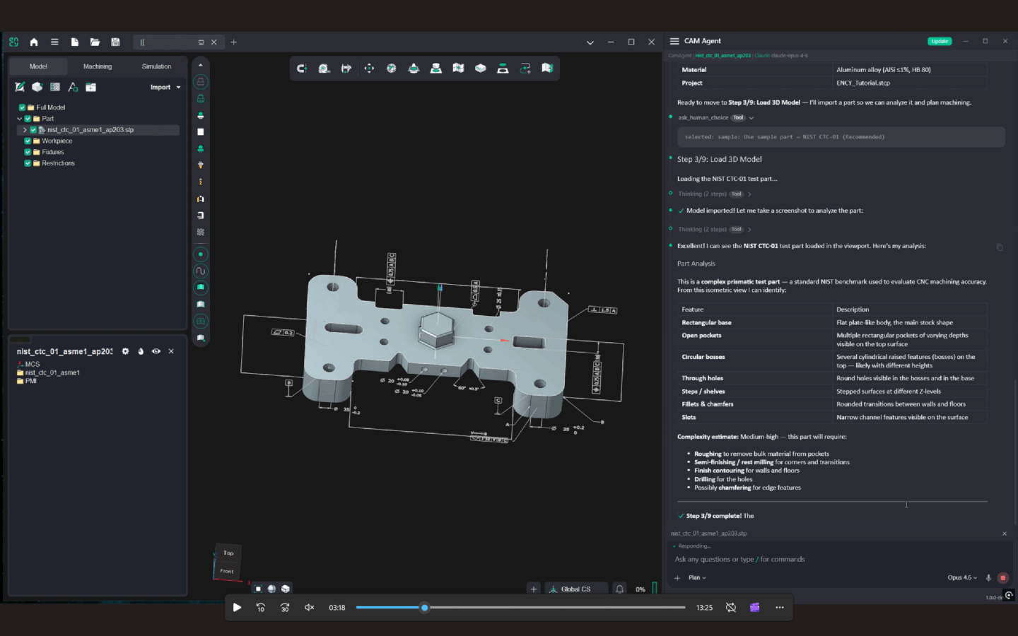Open a file using the open folder icon
Image resolution: width=1018 pixels, height=636 pixels.
pos(95,42)
